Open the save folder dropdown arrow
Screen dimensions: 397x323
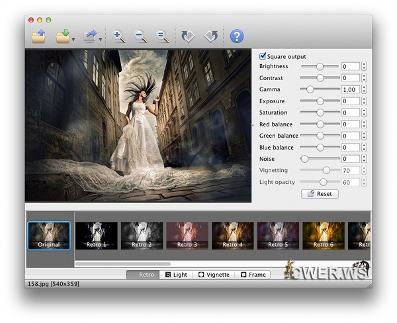pyautogui.click(x=74, y=40)
